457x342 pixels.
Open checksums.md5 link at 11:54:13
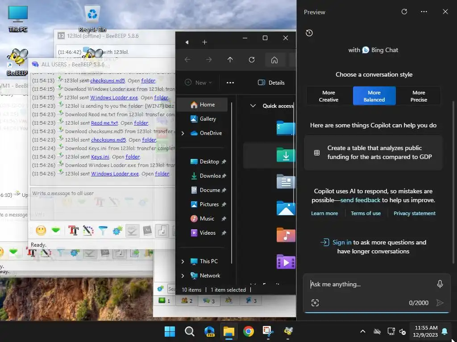(x=108, y=81)
